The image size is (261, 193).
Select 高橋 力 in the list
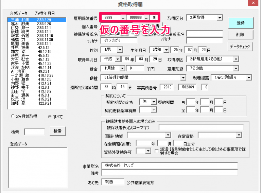[37, 40]
